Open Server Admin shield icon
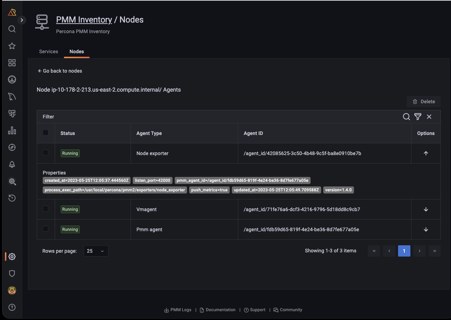Screen dimensions: 451x320 12,273
